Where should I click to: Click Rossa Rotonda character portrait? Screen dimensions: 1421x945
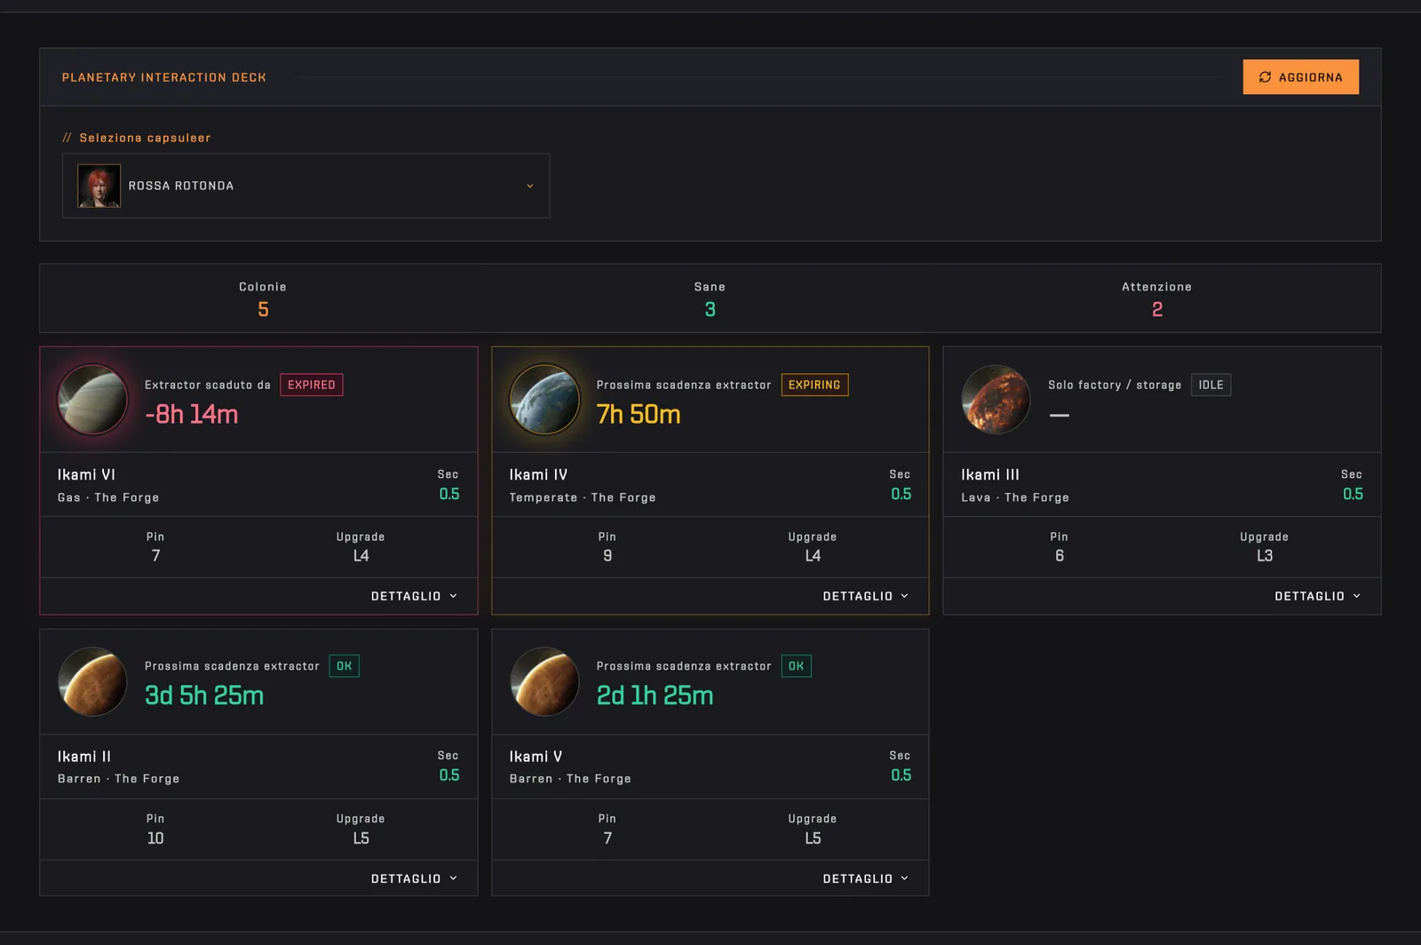click(99, 186)
